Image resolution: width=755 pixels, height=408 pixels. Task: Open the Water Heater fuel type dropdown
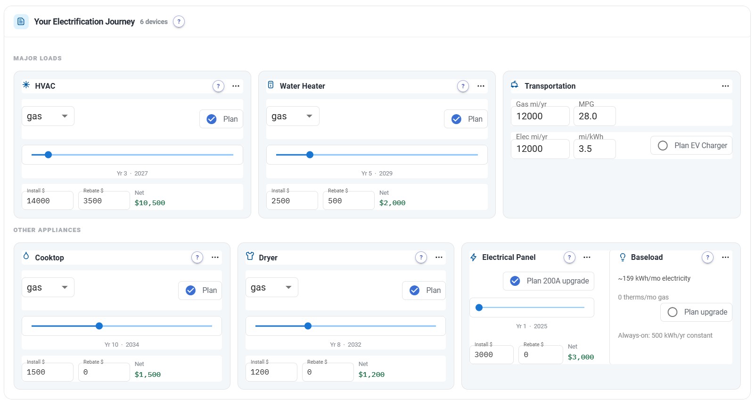click(293, 116)
